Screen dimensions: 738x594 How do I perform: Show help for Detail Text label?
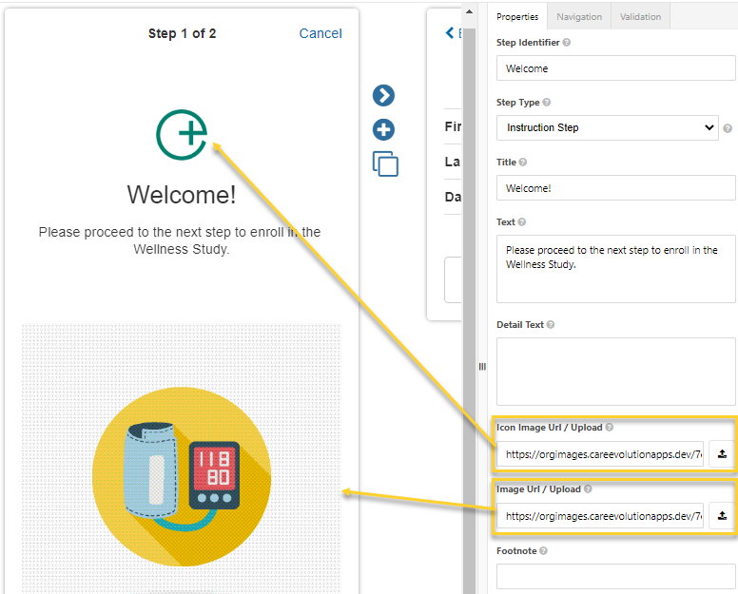552,325
